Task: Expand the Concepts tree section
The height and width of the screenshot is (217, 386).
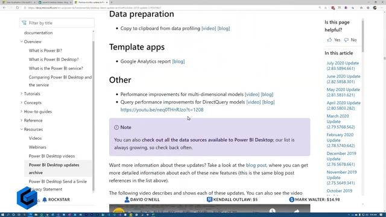Action: [22, 102]
